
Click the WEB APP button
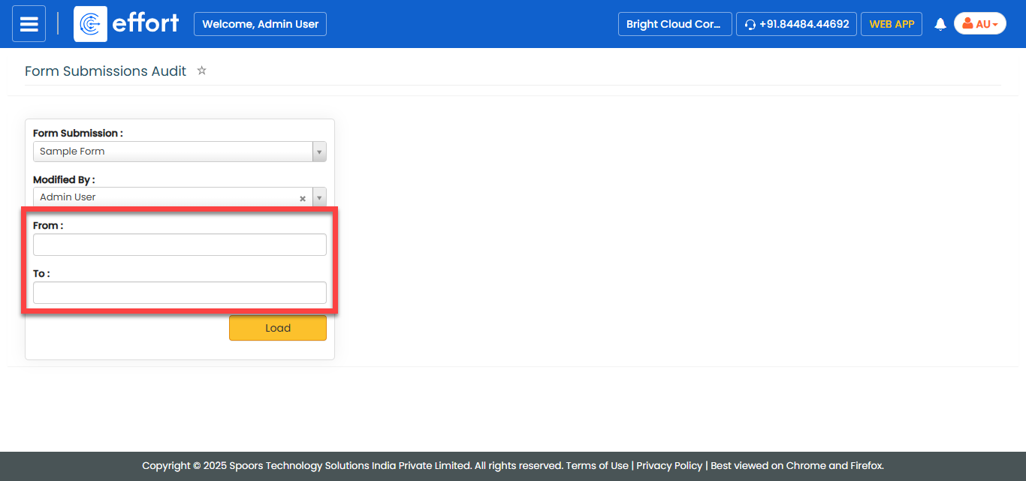[891, 24]
